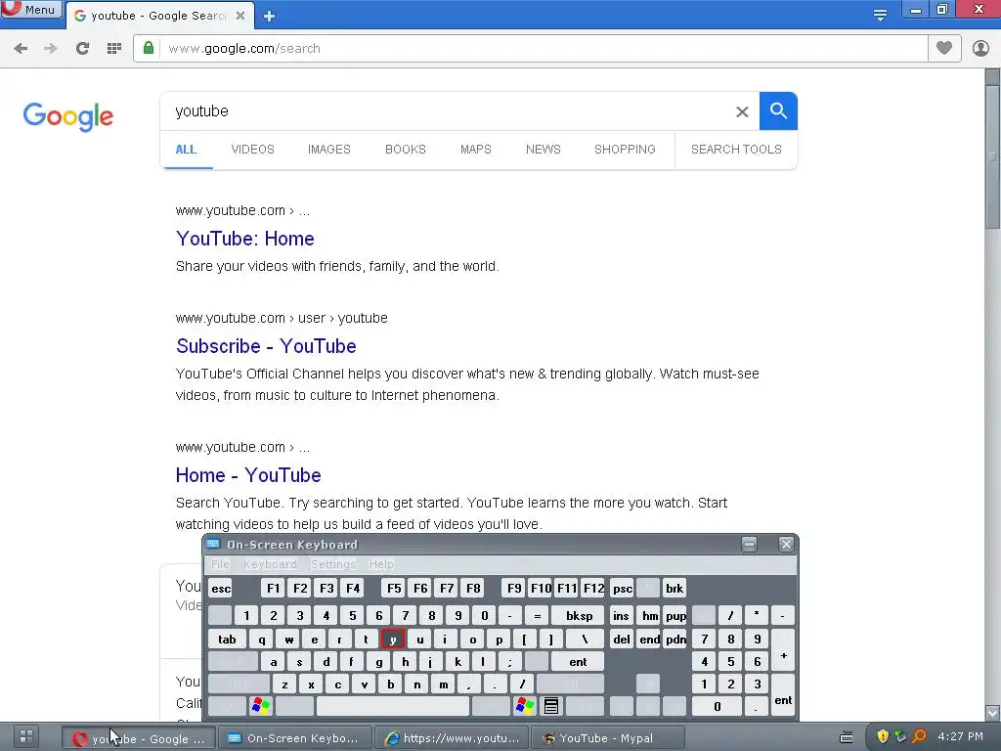Click the tab key on keyboard
The height and width of the screenshot is (751, 1001).
[x=227, y=640]
